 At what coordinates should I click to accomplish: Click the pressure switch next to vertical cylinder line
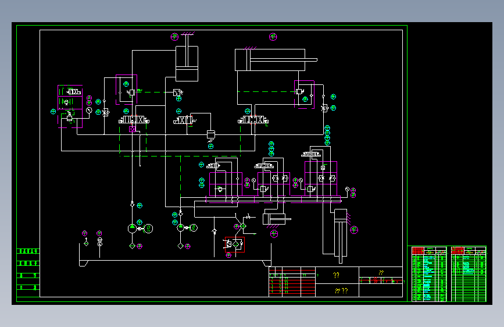tap(178, 93)
